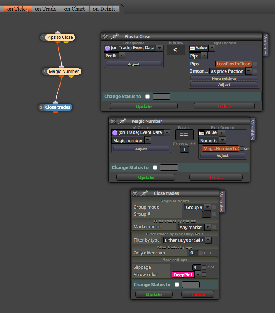This screenshot has height=313, width=275.
Task: Select the Pips to Close node
Action: pos(60,37)
